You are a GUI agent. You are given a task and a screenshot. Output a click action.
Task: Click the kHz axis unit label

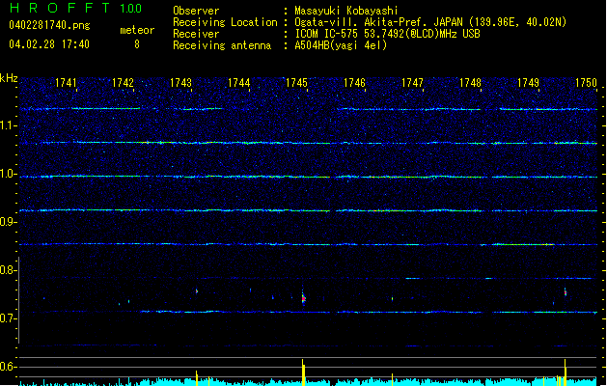point(9,78)
